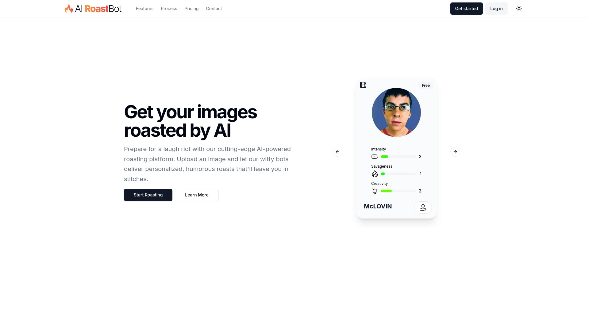The image size is (589, 331).
Task: Click the creativity lightbulb icon
Action: tap(375, 191)
